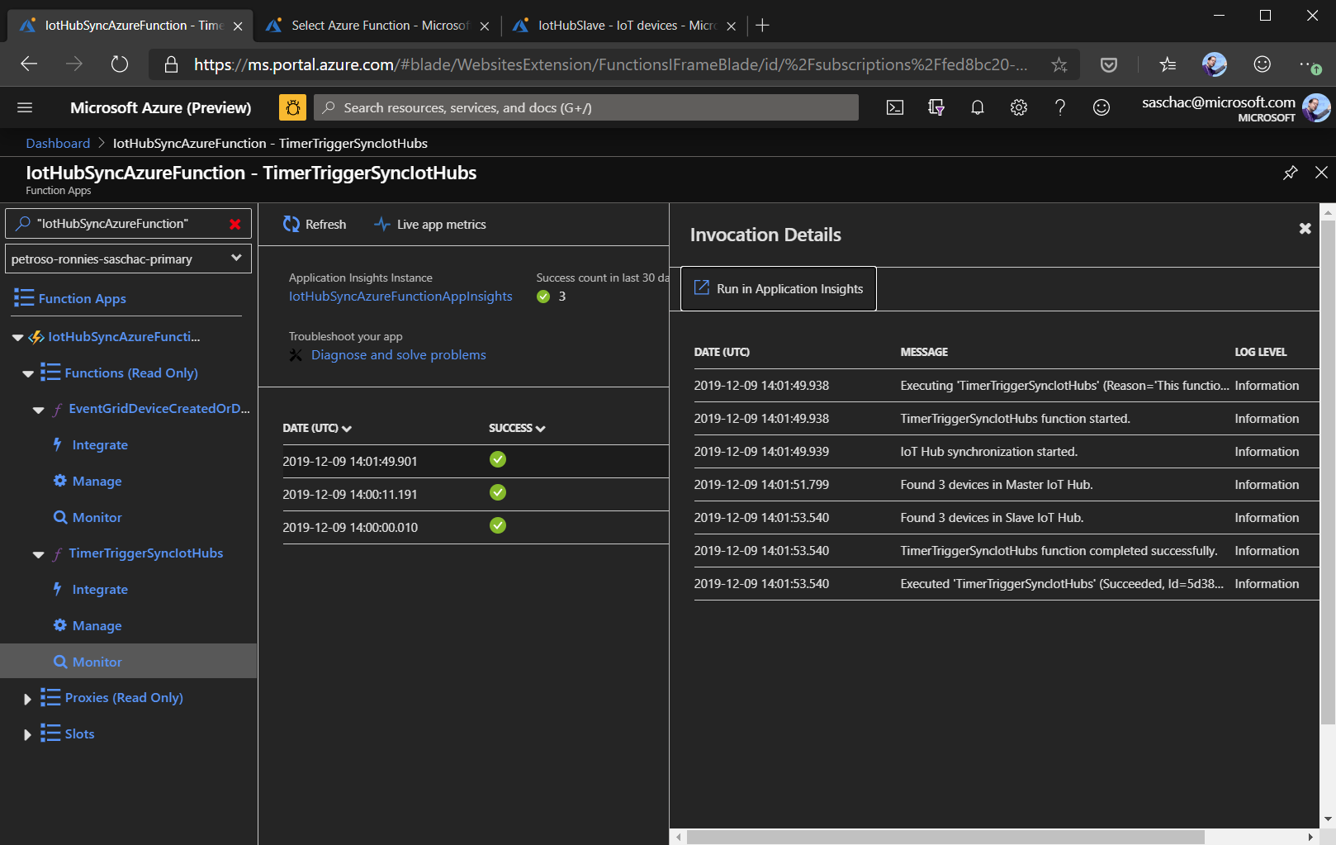
Task: Pin the blade to dashboard
Action: [1290, 173]
